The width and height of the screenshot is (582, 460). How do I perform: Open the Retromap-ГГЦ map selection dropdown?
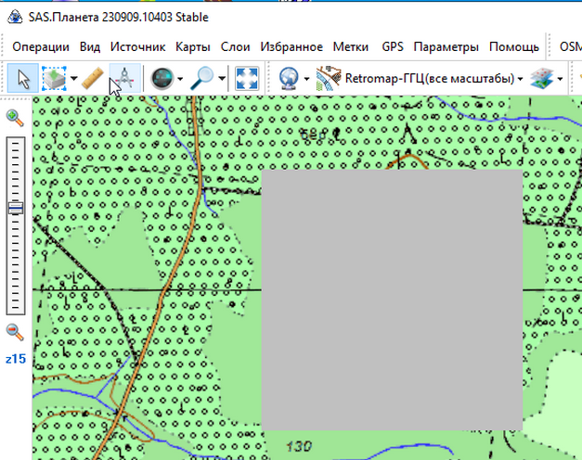pos(420,79)
